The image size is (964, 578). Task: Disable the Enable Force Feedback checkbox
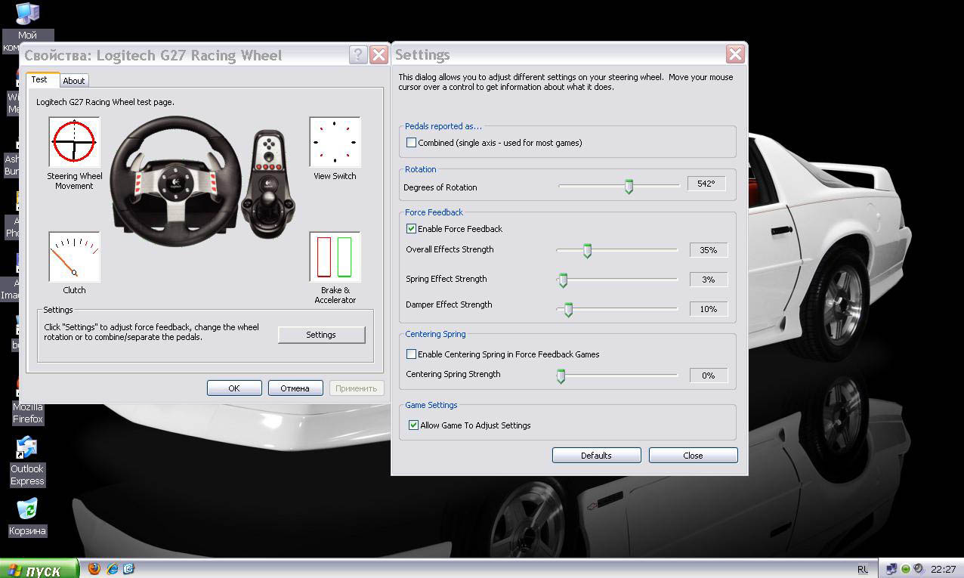click(412, 229)
